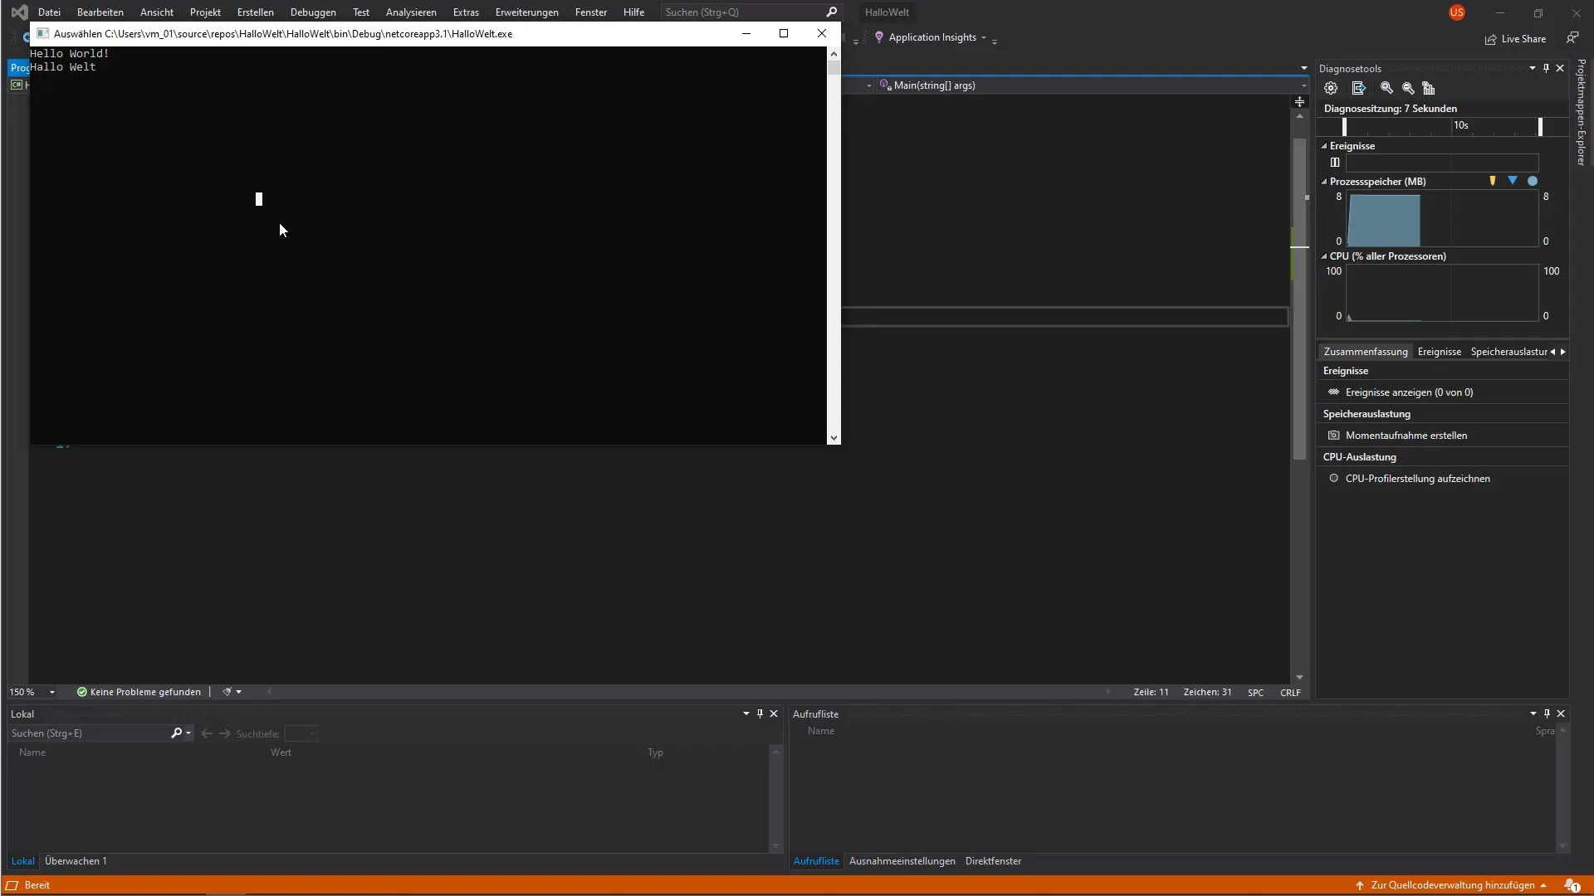This screenshot has height=896, width=1594.
Task: Open Aufrufliste window options dropdown
Action: [1533, 713]
